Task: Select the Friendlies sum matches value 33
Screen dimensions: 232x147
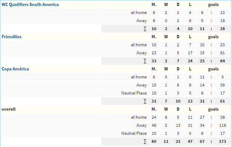Action: click(x=154, y=61)
